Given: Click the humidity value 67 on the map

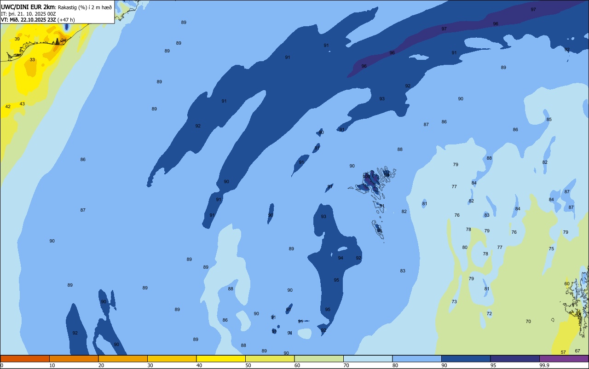Looking at the screenshot, I should (x=577, y=351).
